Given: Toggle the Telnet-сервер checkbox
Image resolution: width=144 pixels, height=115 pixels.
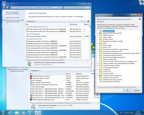Looking at the screenshot, I should pos(100,37).
